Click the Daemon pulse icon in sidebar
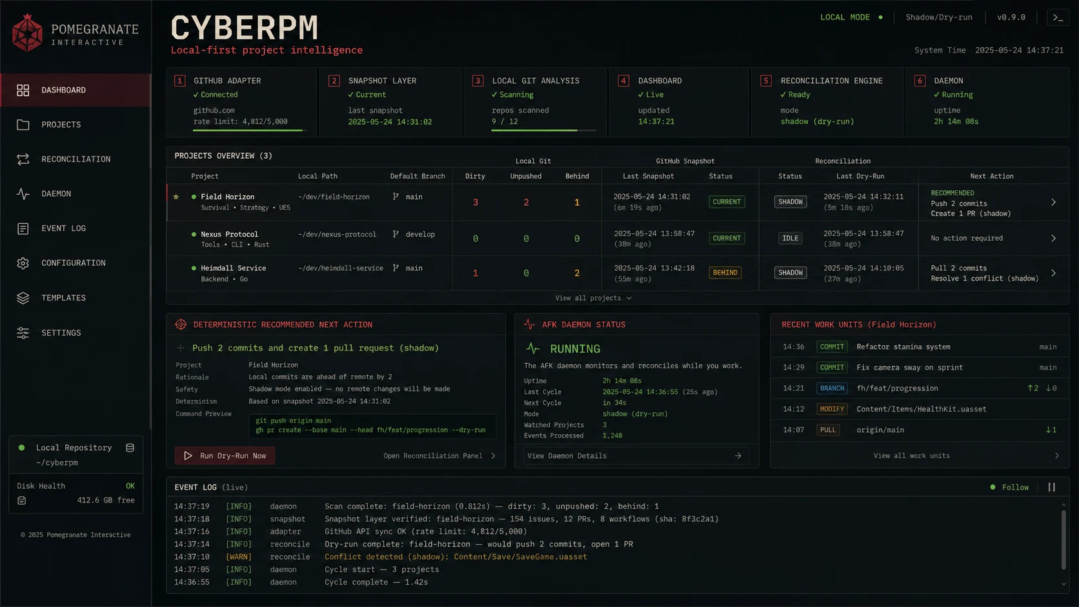1079x607 pixels. coord(23,194)
